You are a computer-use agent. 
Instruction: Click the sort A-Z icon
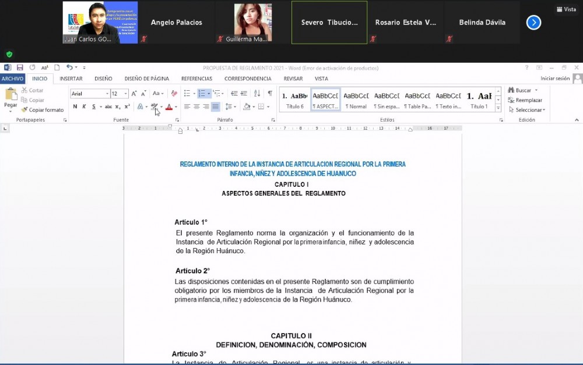coord(256,93)
